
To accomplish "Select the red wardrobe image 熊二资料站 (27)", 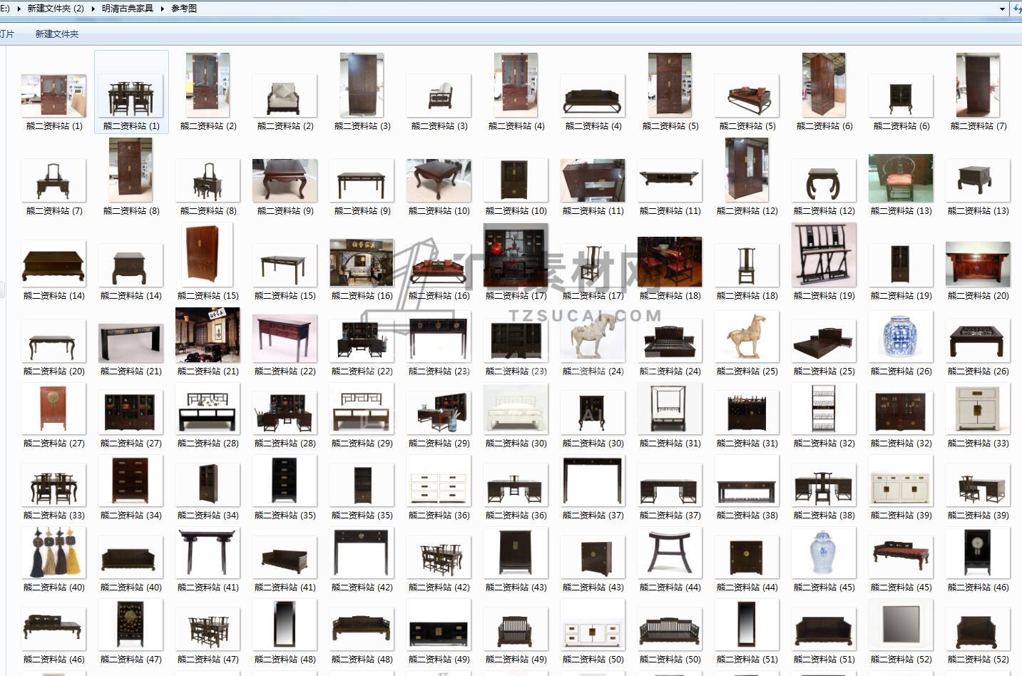I will (x=53, y=409).
